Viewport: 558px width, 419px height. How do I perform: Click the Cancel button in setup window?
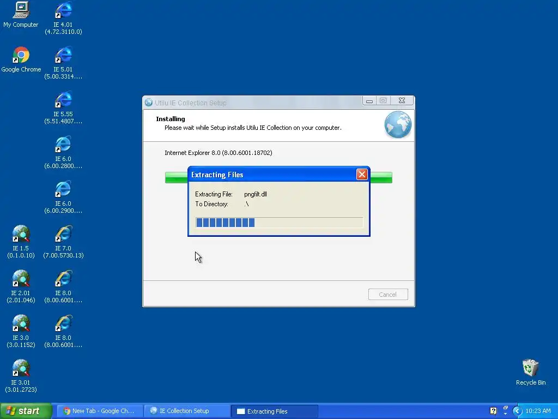coord(388,294)
